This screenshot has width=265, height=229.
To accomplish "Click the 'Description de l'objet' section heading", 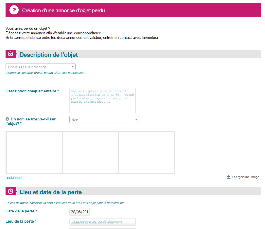I will pyautogui.click(x=49, y=55).
